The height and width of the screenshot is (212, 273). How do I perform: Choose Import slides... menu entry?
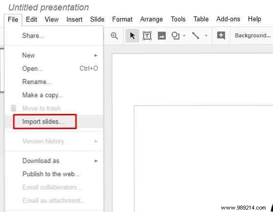point(54,122)
